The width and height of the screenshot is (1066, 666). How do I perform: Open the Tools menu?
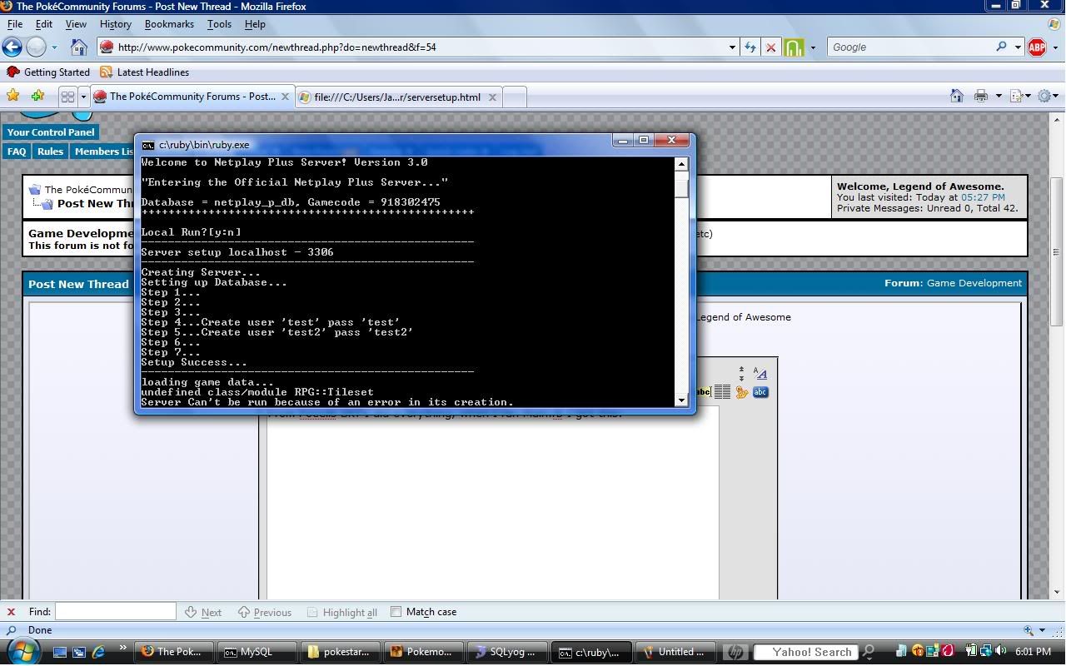[219, 24]
